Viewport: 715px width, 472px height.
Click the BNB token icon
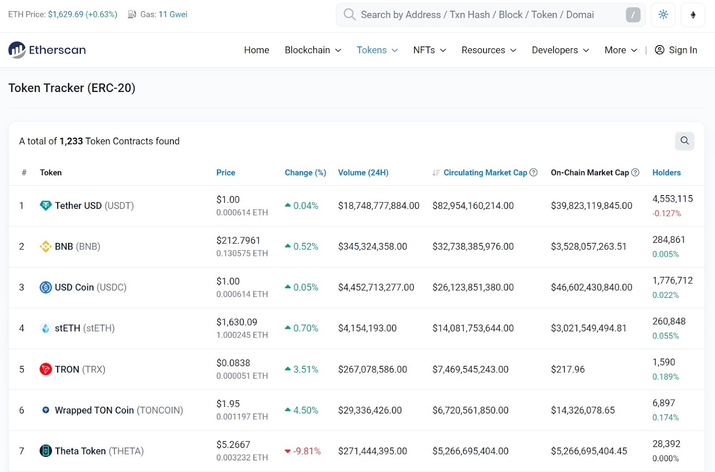pos(46,246)
